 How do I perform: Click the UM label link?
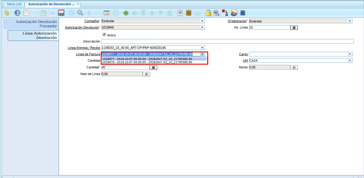pos(245,60)
